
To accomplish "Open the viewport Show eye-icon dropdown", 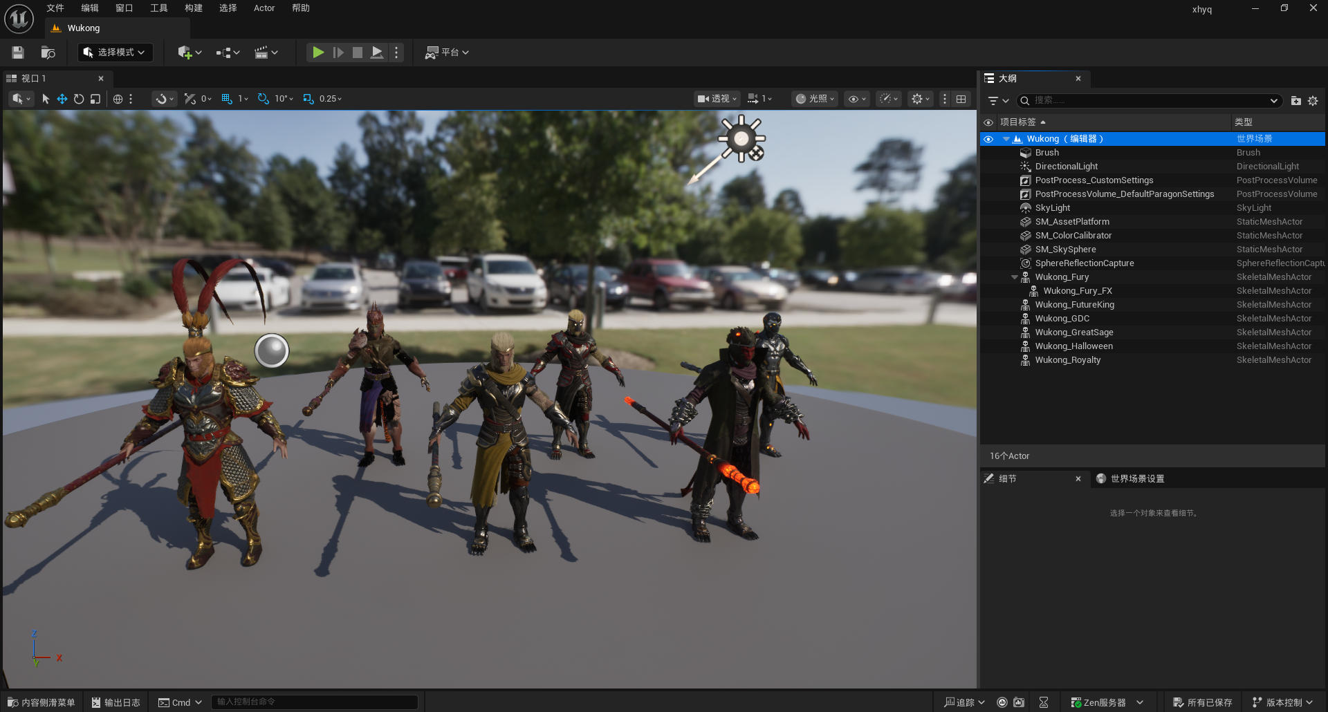I will [x=857, y=99].
